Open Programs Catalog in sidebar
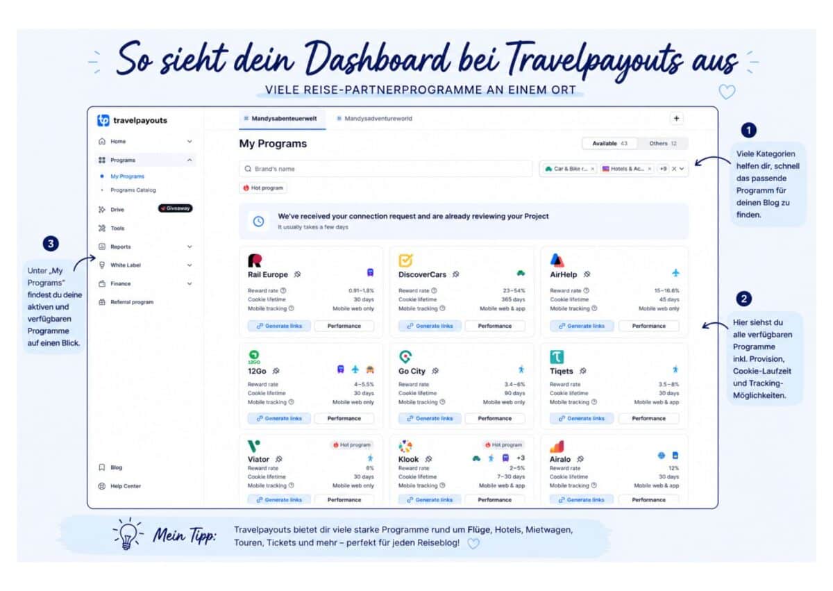Screen dimensions: 833x591 pyautogui.click(x=133, y=190)
